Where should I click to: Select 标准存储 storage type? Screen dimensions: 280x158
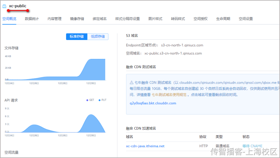click(76, 37)
